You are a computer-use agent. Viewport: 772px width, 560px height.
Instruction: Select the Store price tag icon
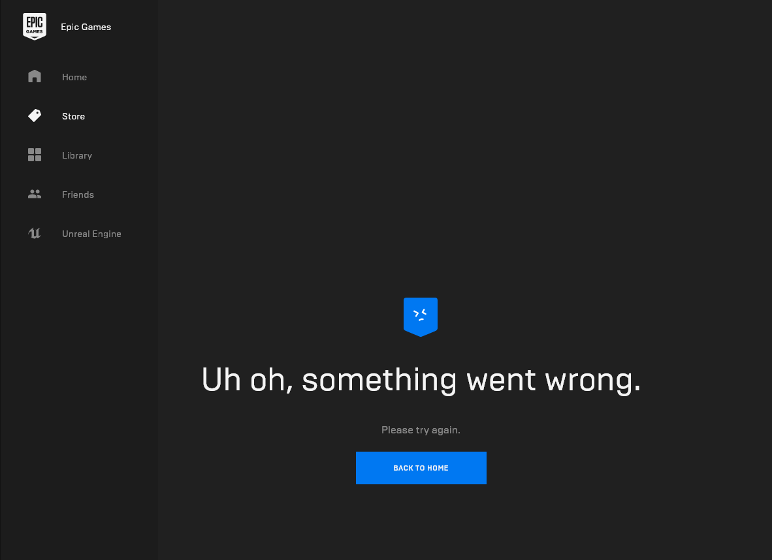35,116
